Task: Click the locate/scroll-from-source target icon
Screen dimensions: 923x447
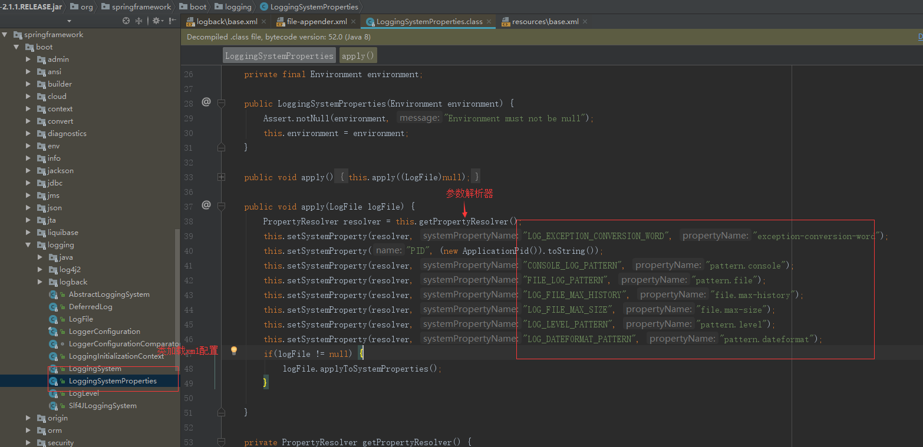Action: [126, 21]
